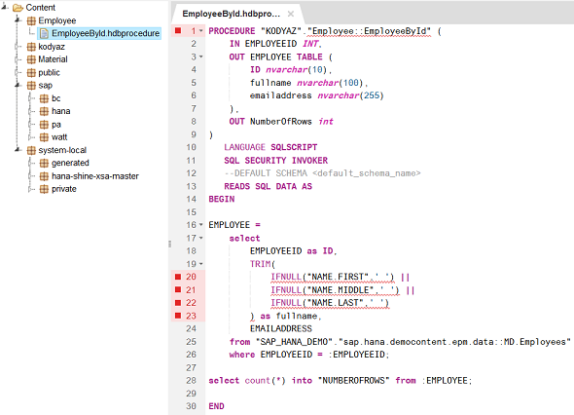Viewport: 574px width, 415px height.
Task: Click "READS SQL DATA AS" text
Action: coord(268,186)
